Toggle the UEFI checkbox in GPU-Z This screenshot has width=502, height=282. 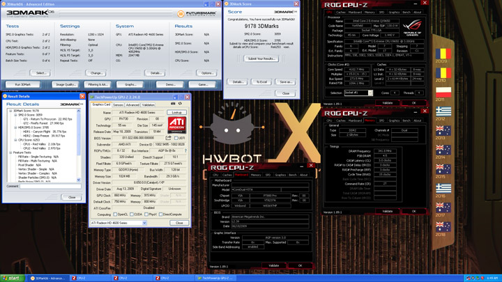(x=176, y=138)
